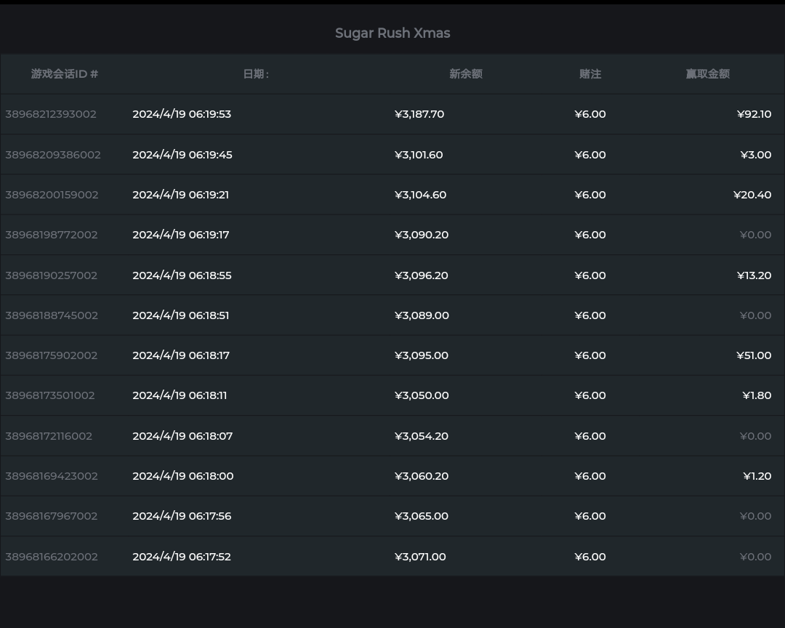Open game session 38968188745002
This screenshot has height=628, width=785.
52,315
